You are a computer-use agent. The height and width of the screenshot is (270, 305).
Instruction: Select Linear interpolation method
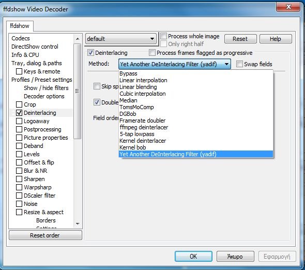coord(196,80)
